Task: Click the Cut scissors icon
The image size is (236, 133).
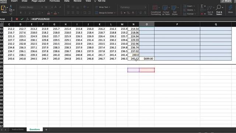Action: pyautogui.click(x=11, y=6)
